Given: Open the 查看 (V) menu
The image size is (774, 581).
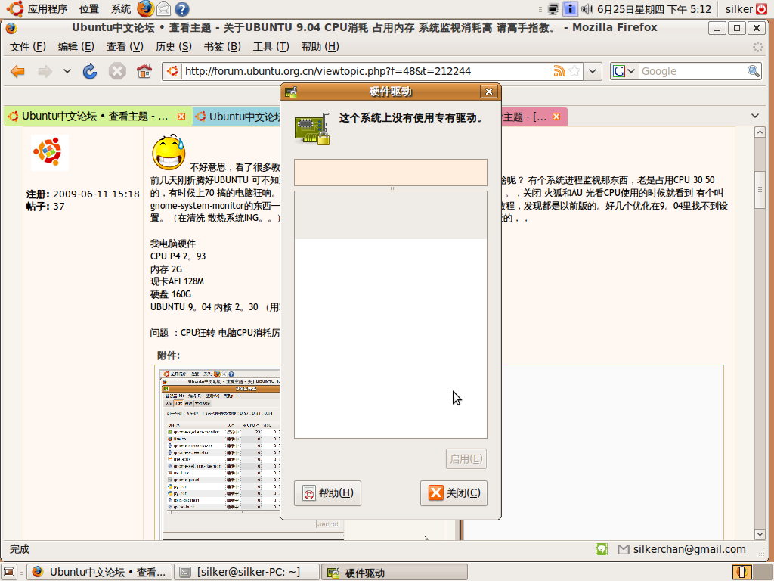Looking at the screenshot, I should 125,46.
